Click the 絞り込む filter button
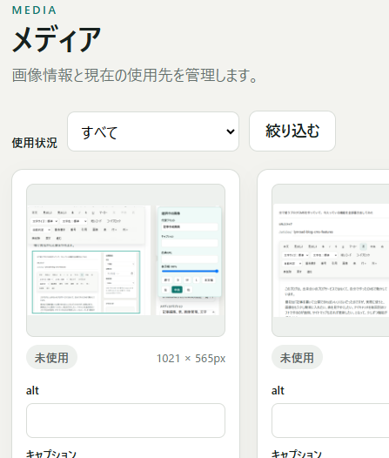Image resolution: width=389 pixels, height=458 pixels. [292, 131]
